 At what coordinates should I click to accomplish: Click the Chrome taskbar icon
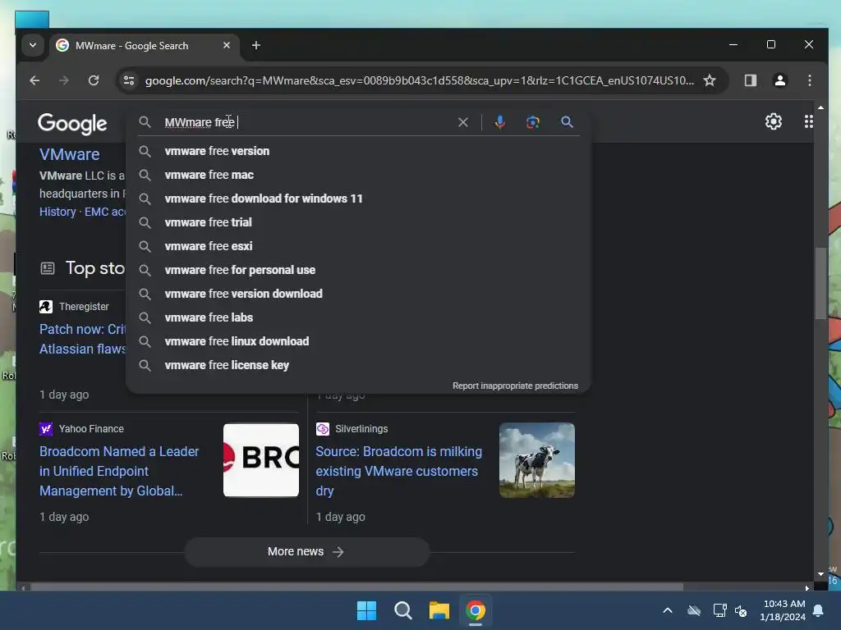[x=476, y=610]
